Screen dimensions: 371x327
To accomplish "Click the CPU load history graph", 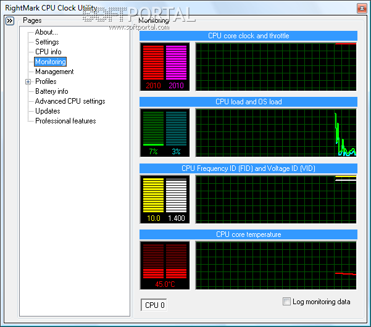I will tap(276, 133).
